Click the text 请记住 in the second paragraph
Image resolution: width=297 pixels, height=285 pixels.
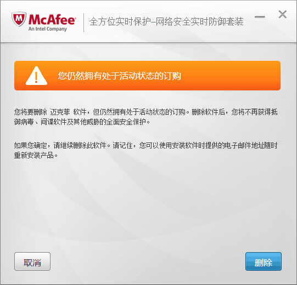point(122,145)
